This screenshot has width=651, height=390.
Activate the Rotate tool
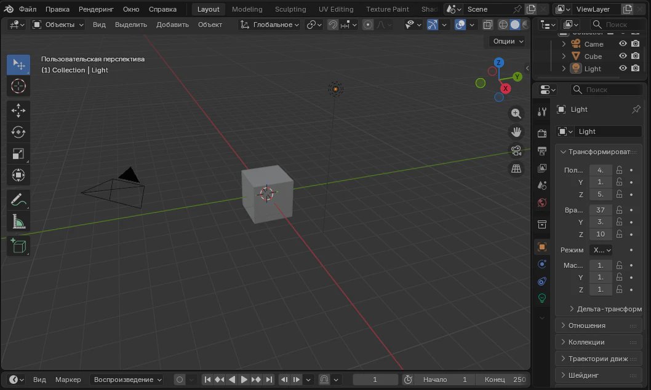coord(18,132)
